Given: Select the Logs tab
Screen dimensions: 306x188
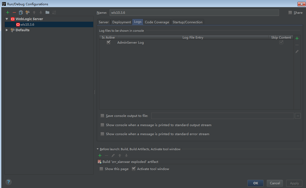Looking at the screenshot, I should pos(138,22).
